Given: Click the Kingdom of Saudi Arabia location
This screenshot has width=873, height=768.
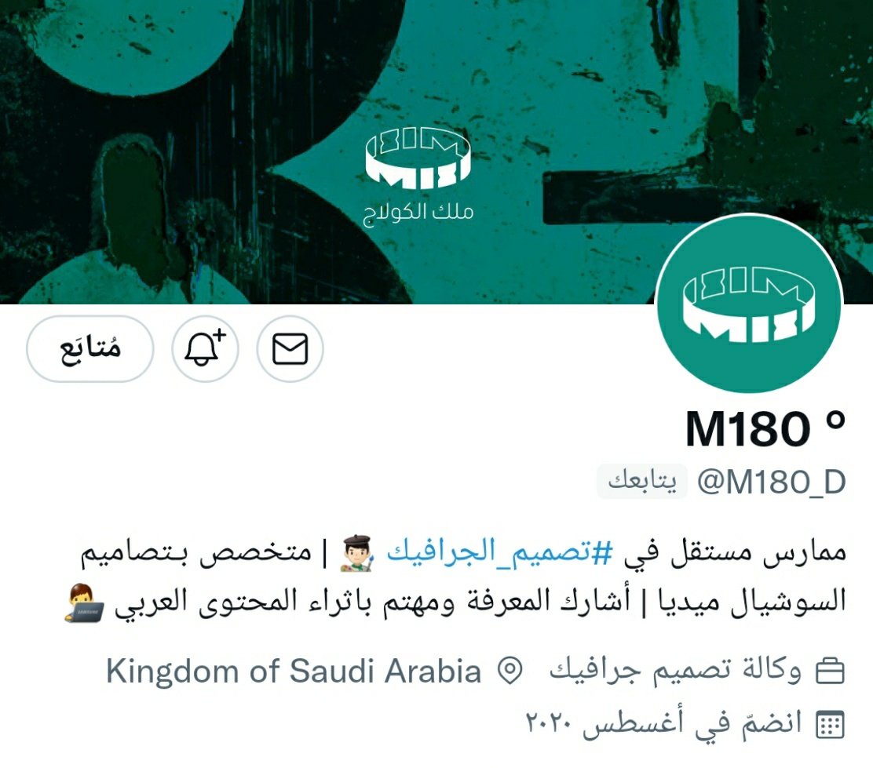Looking at the screenshot, I should tap(294, 671).
